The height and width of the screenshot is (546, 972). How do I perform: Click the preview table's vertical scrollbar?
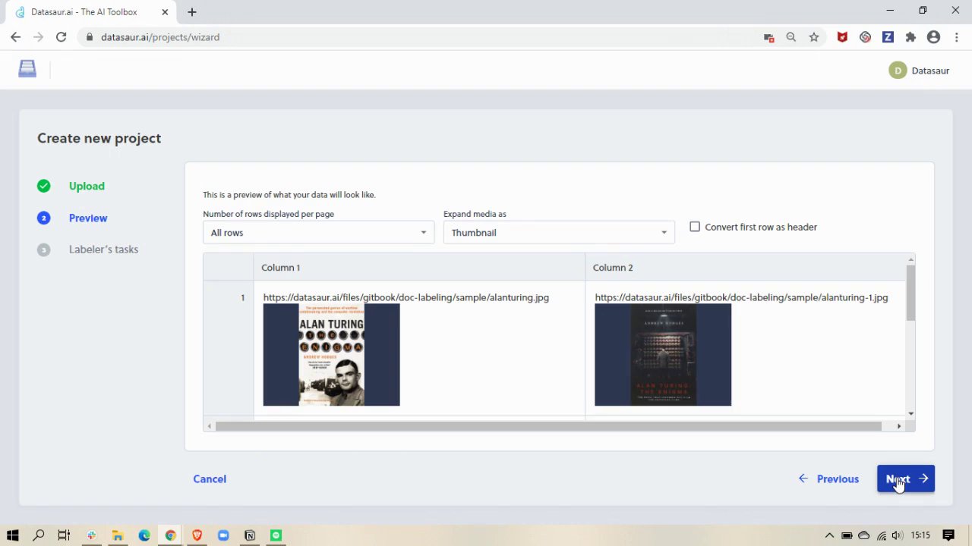click(910, 293)
